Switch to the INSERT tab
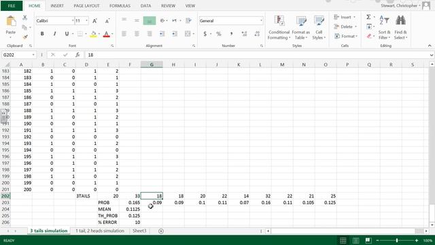The image size is (435, 245). (x=57, y=5)
